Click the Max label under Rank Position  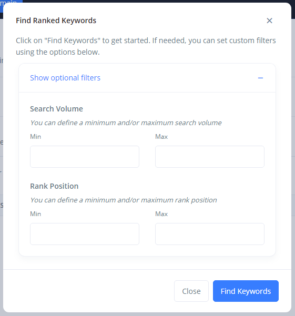point(161,214)
